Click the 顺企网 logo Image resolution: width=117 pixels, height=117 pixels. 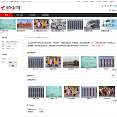(x=11, y=8)
